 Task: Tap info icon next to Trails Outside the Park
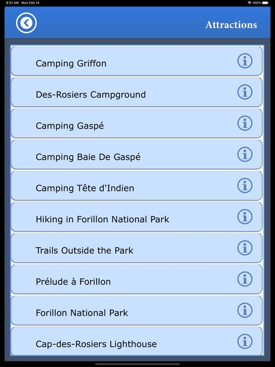[245, 248]
